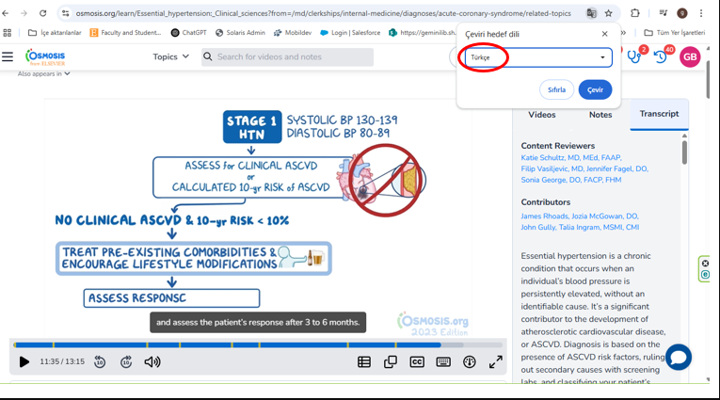
Task: Open keyboard shortcuts icon in player
Action: [443, 361]
